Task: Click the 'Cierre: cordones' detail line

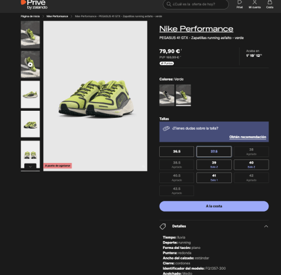Action: 176,263
